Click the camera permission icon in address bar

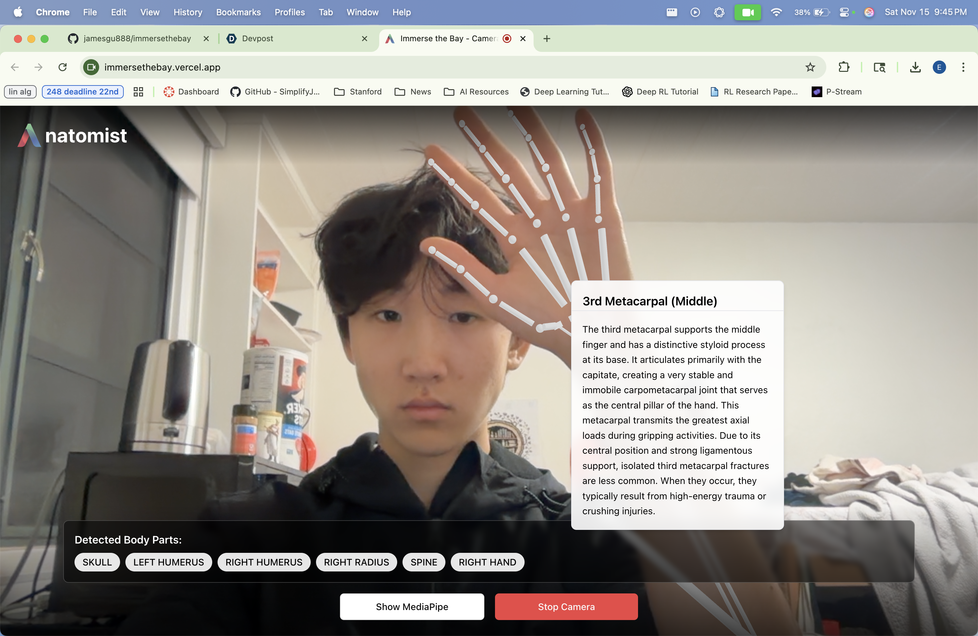91,67
